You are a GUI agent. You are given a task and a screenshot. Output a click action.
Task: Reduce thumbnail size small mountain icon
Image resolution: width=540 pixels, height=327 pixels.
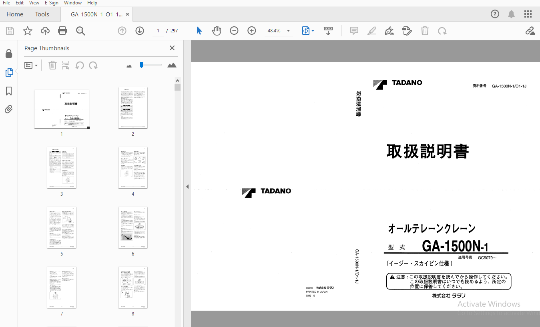tap(129, 66)
